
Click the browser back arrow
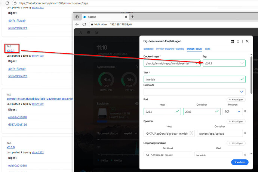77,24
